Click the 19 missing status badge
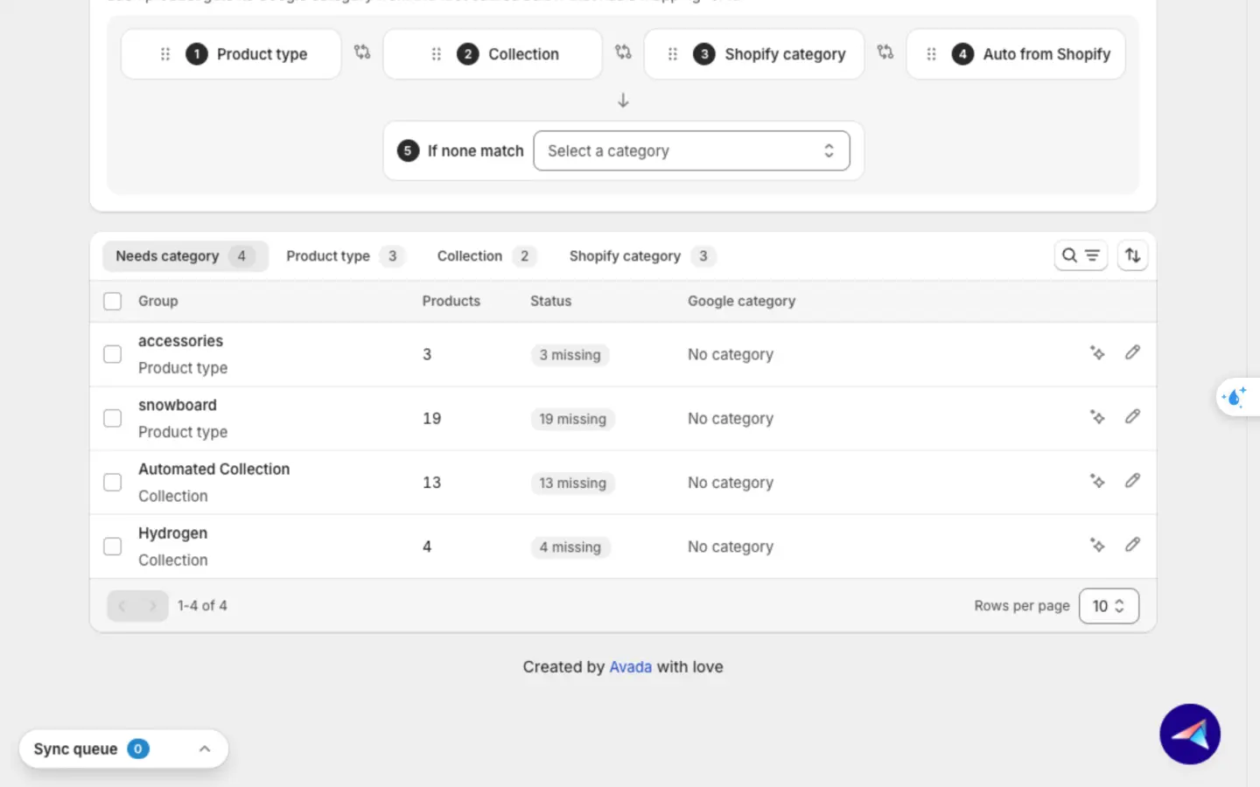The image size is (1260, 787). point(572,419)
